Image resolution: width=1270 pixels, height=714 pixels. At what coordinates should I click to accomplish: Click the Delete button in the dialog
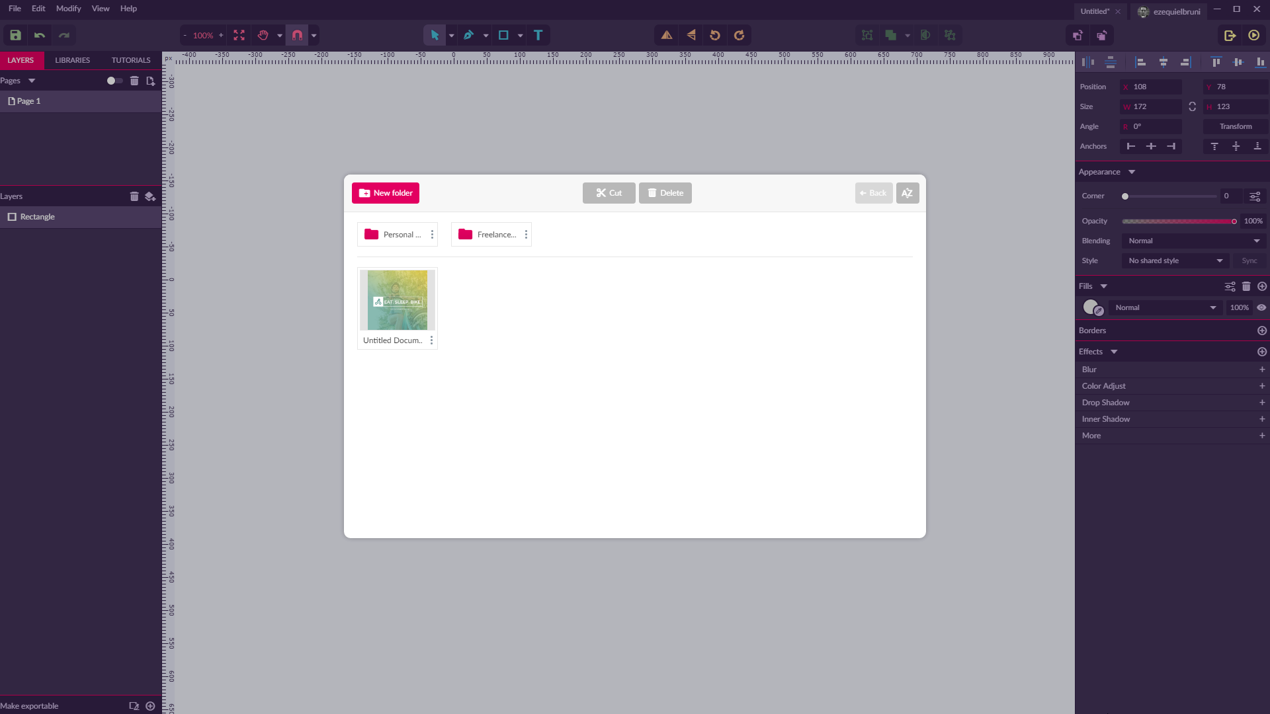coord(665,193)
